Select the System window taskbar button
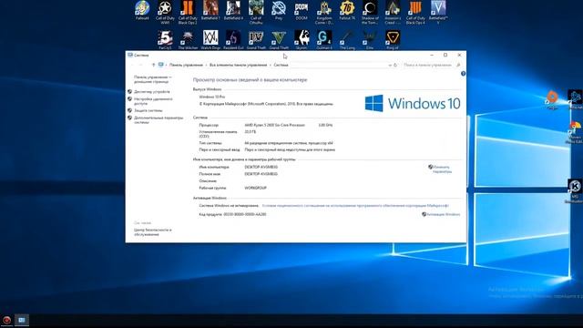This screenshot has width=583, height=328. (22, 320)
